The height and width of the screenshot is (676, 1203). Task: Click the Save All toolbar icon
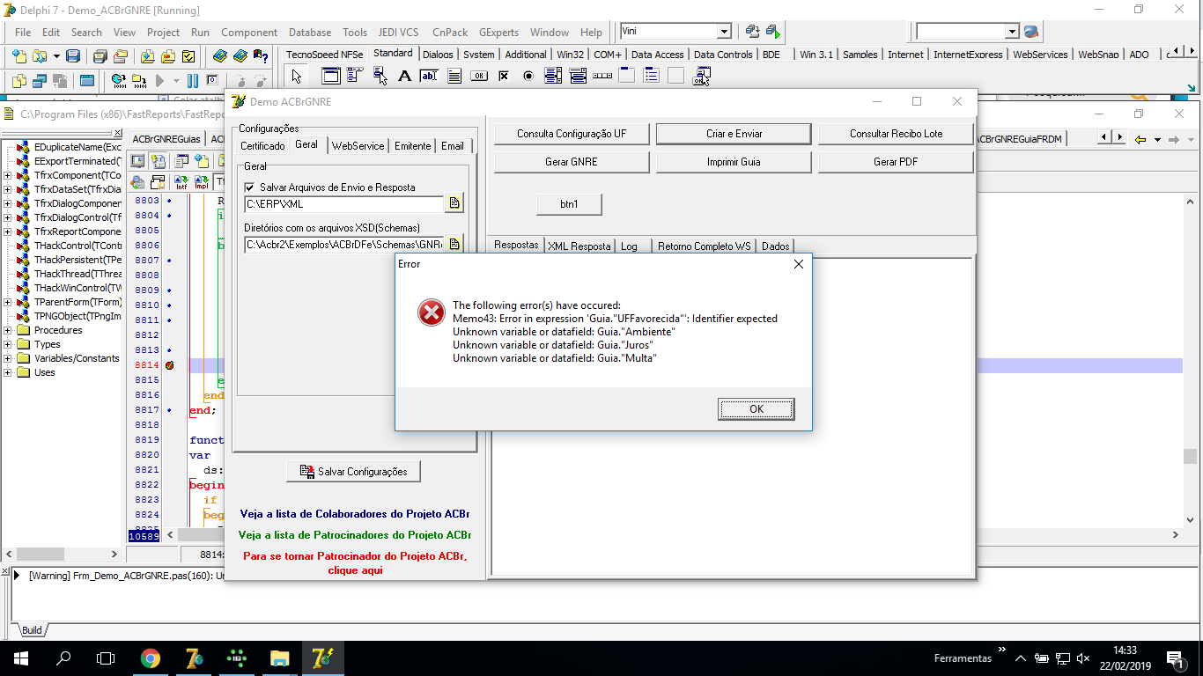click(x=100, y=56)
